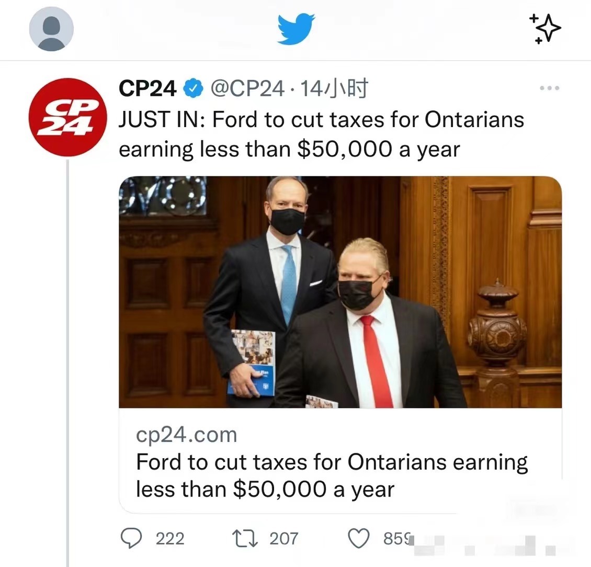
Task: Tap the Twitter bird logo
Action: coord(296,29)
